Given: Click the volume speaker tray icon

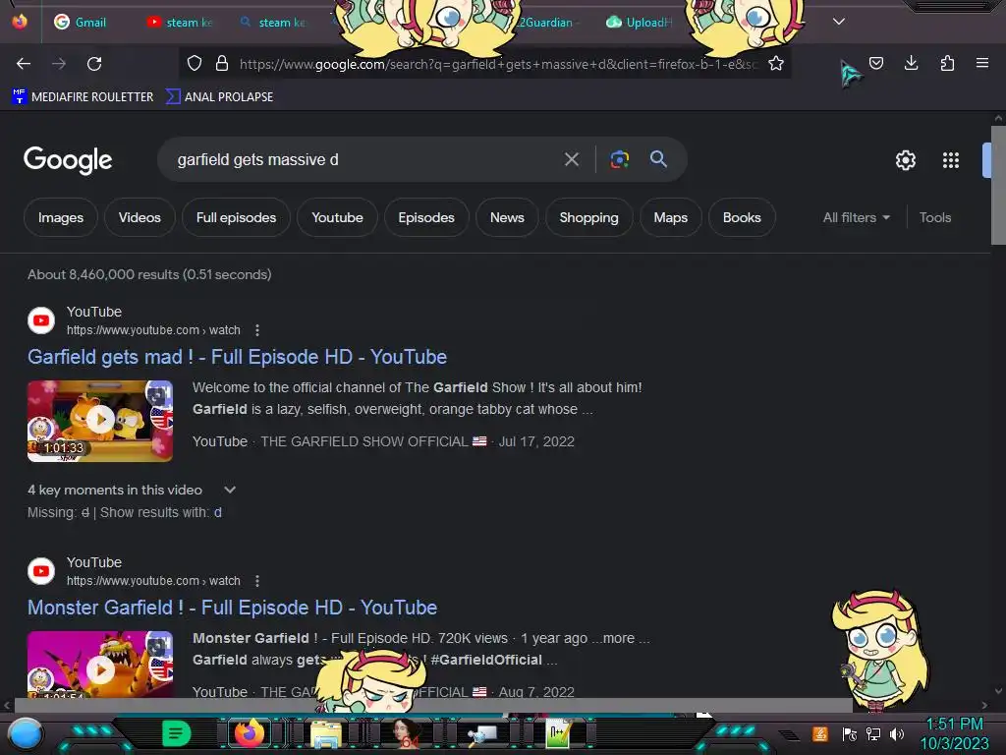Looking at the screenshot, I should point(897,734).
